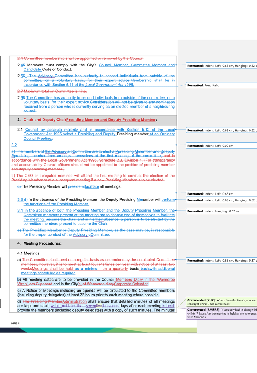Viewport: 257px width, 373px height.
Task: Click the inserted text 'the functions of the Presiding Member.'
Action: tap(56, 204)
